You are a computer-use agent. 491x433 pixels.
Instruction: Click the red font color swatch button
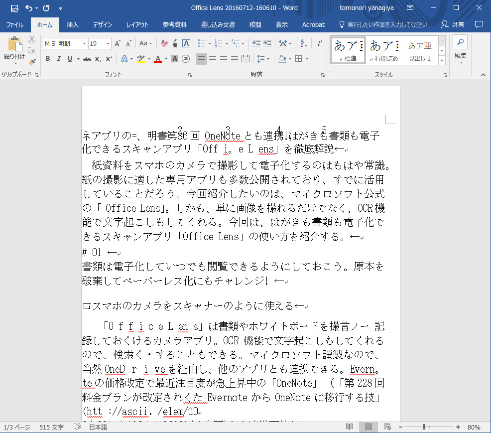coord(158,59)
